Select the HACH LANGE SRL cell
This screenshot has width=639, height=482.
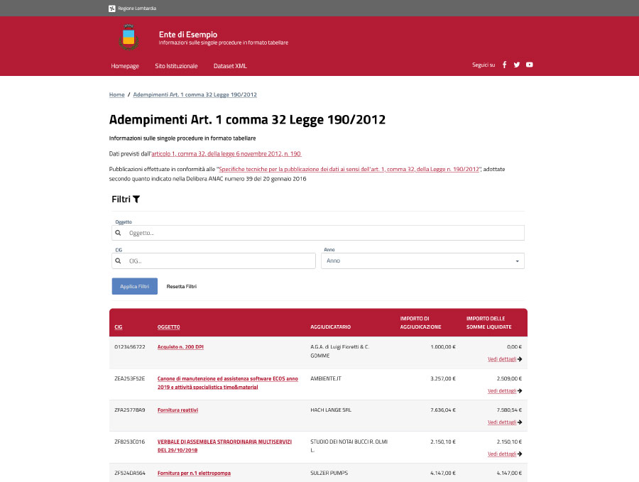click(331, 410)
